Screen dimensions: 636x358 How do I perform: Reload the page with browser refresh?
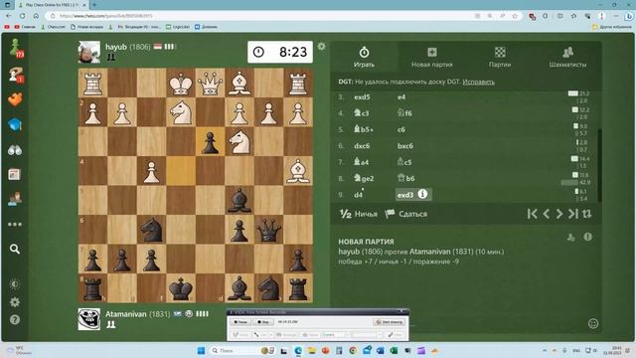pos(22,16)
